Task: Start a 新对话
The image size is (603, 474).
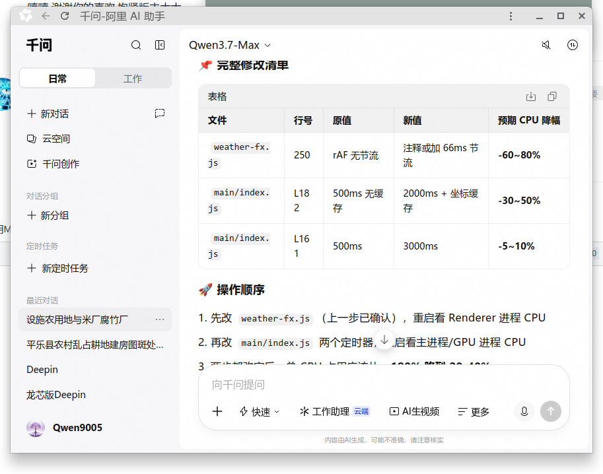Action: pos(48,114)
